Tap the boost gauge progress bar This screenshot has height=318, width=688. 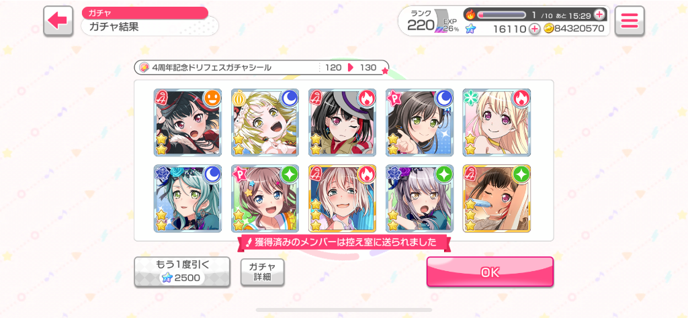[x=501, y=15]
